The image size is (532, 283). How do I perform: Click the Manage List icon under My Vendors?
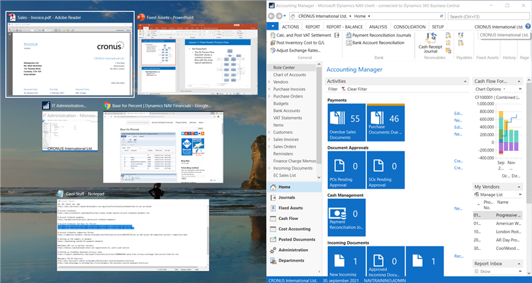click(x=476, y=195)
